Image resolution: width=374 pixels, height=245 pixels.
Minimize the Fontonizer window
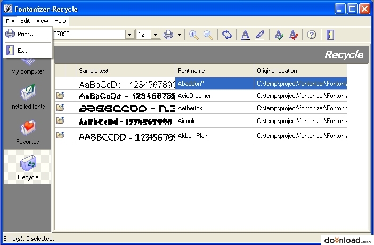[x=340, y=9]
